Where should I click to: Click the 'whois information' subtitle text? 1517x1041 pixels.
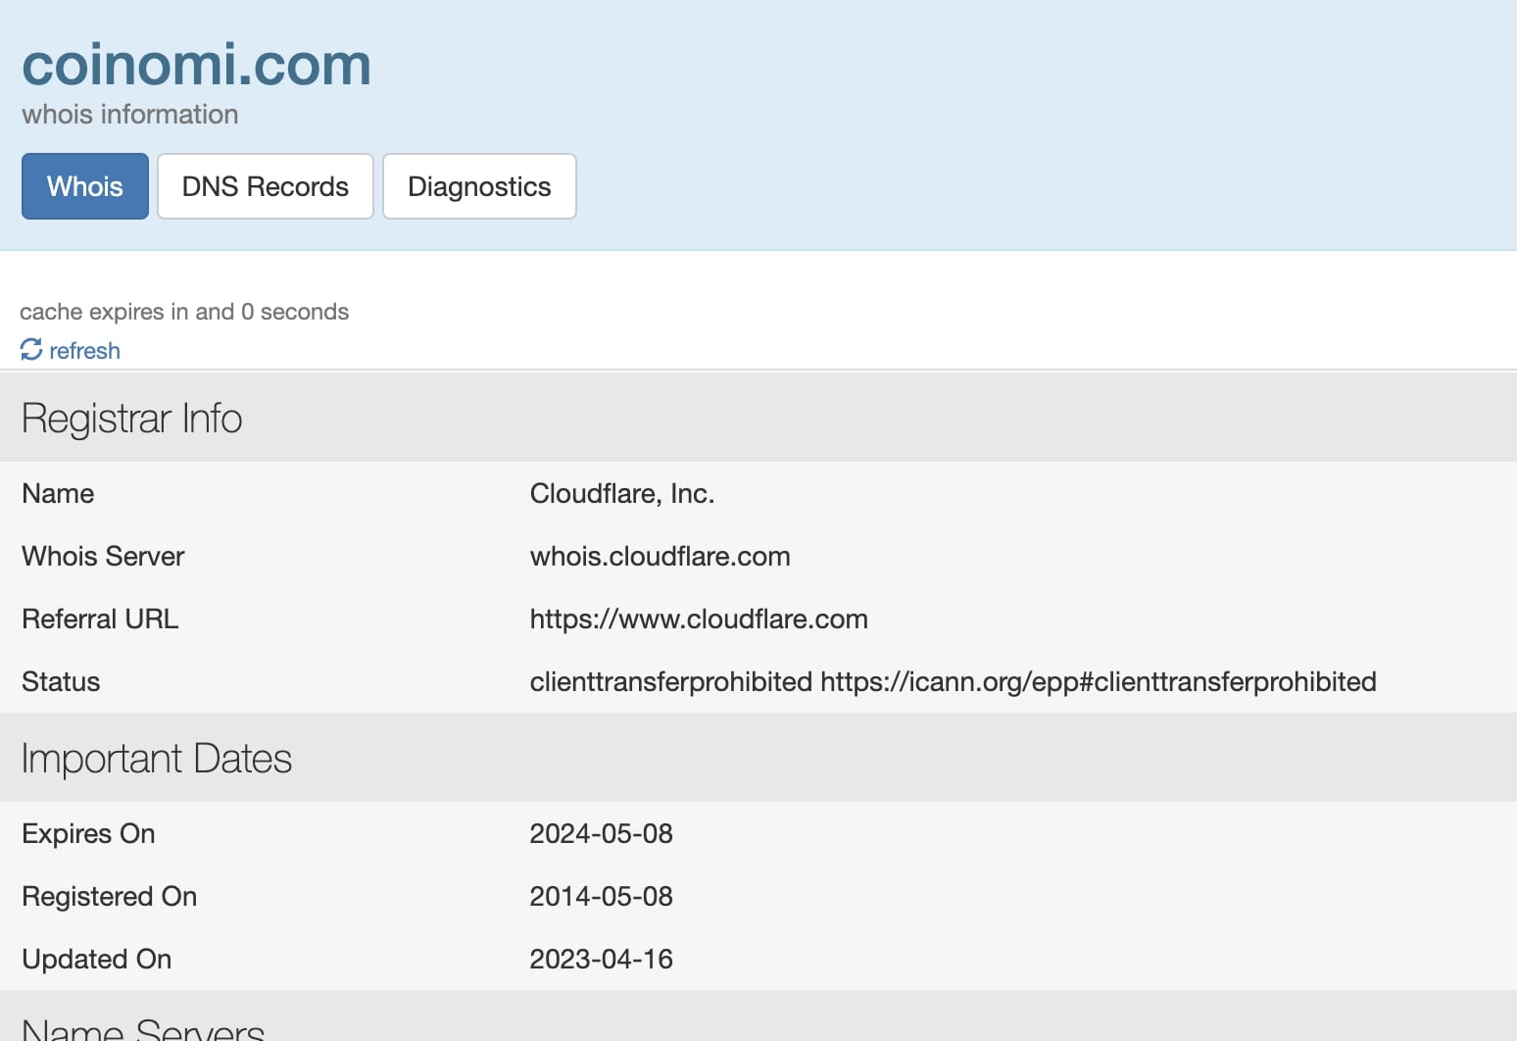(x=130, y=115)
